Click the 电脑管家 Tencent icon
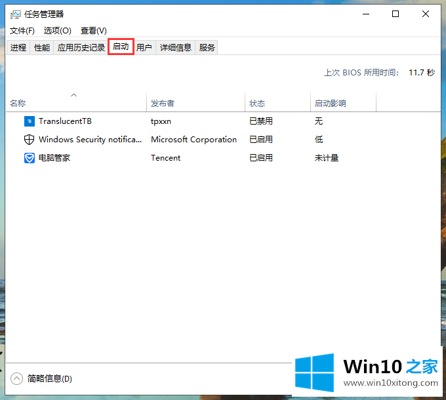Viewport: 446px width, 400px height. point(29,158)
